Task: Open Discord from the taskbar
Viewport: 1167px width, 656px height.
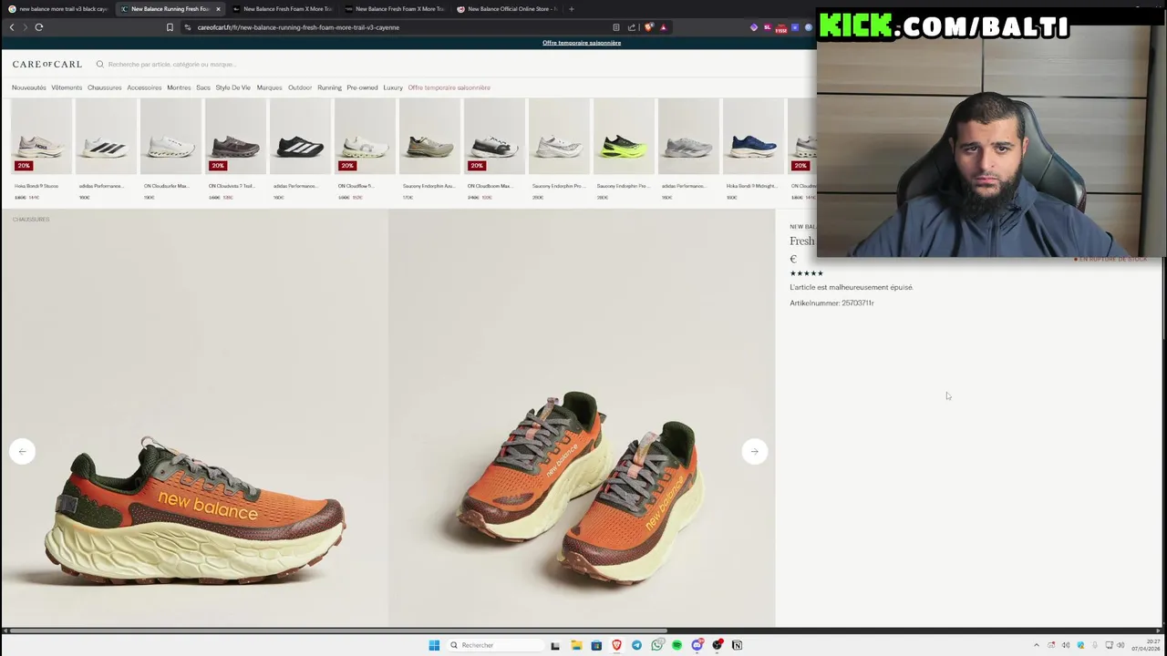Action: pos(697,645)
